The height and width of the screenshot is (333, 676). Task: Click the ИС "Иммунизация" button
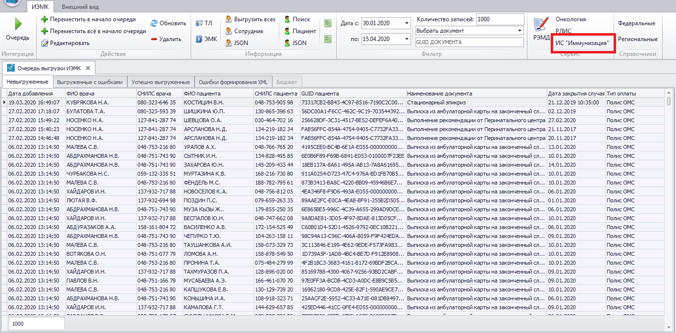(x=582, y=43)
